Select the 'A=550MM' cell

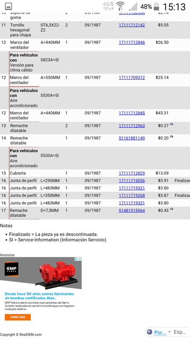[x=50, y=78]
